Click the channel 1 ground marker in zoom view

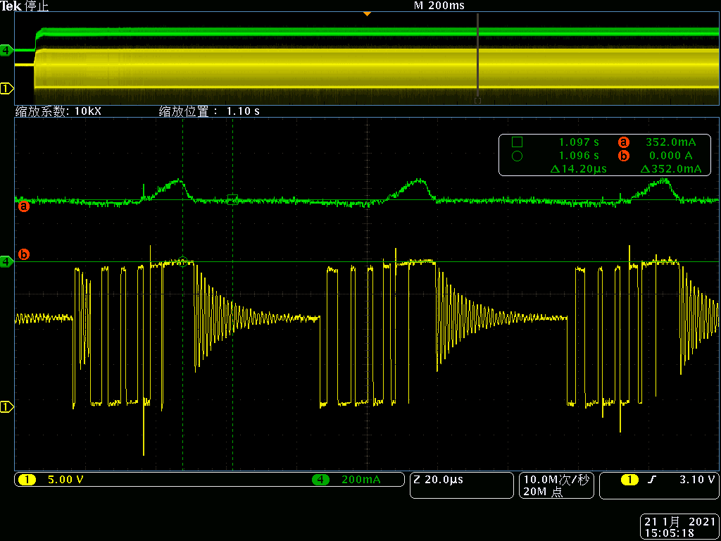tap(6, 406)
